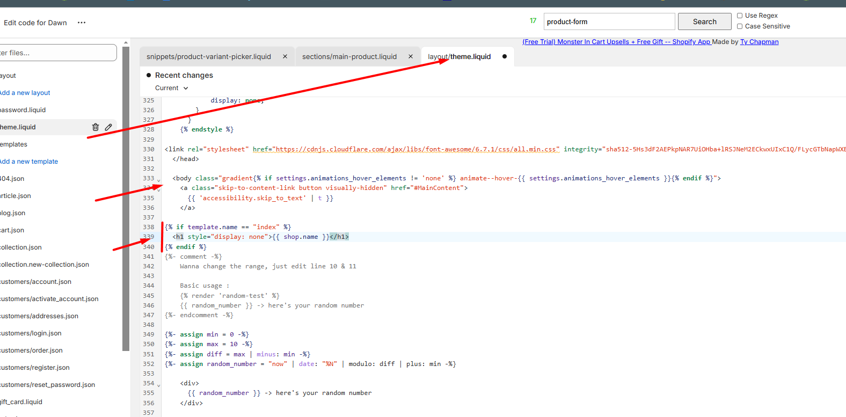
Task: Open customers/register.json file
Action: [35, 368]
